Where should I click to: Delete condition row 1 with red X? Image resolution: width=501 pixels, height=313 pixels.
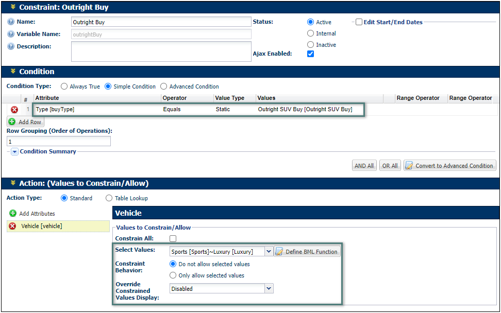point(14,110)
